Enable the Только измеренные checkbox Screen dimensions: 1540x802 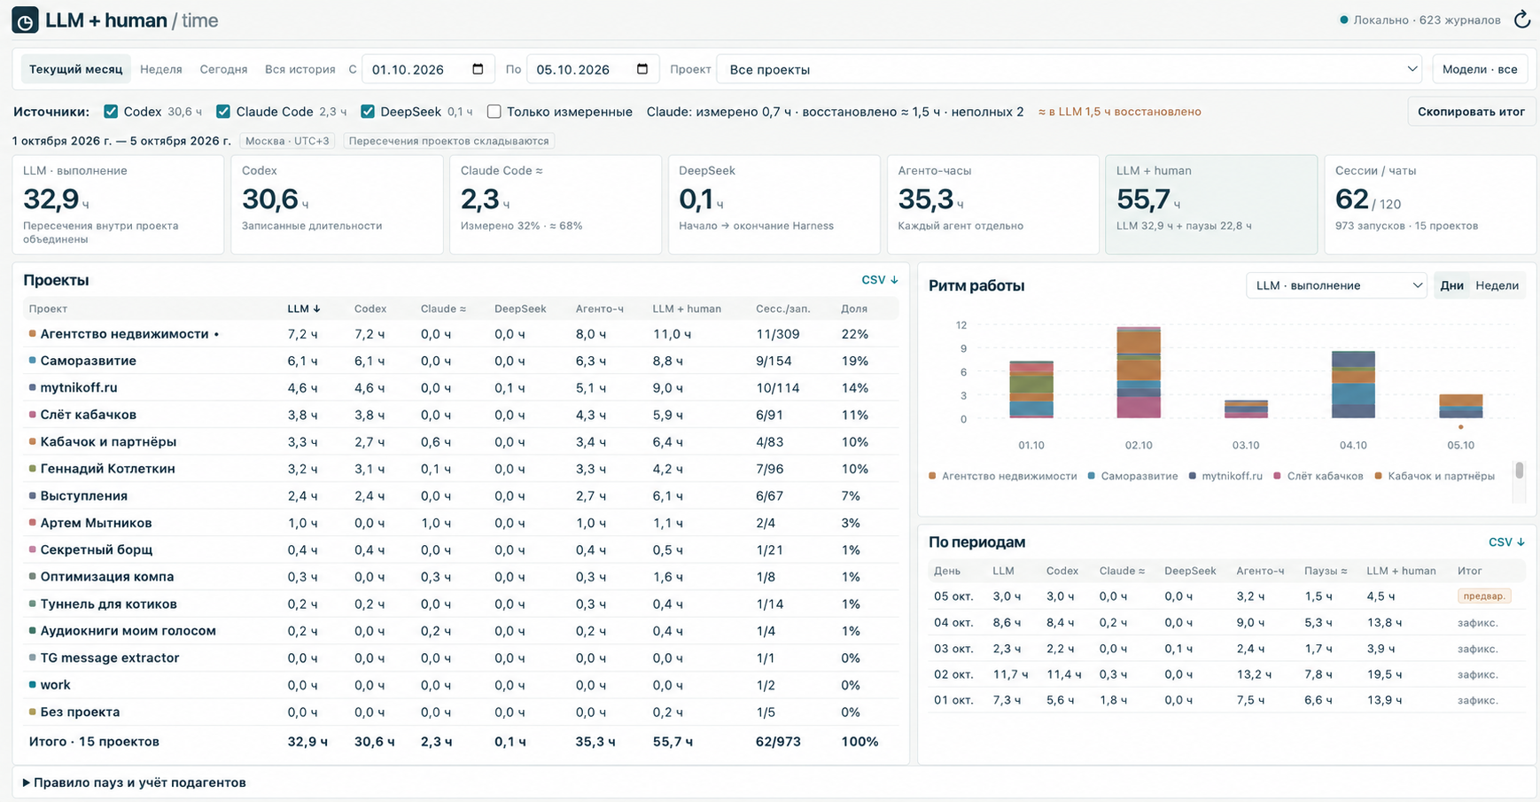click(494, 112)
